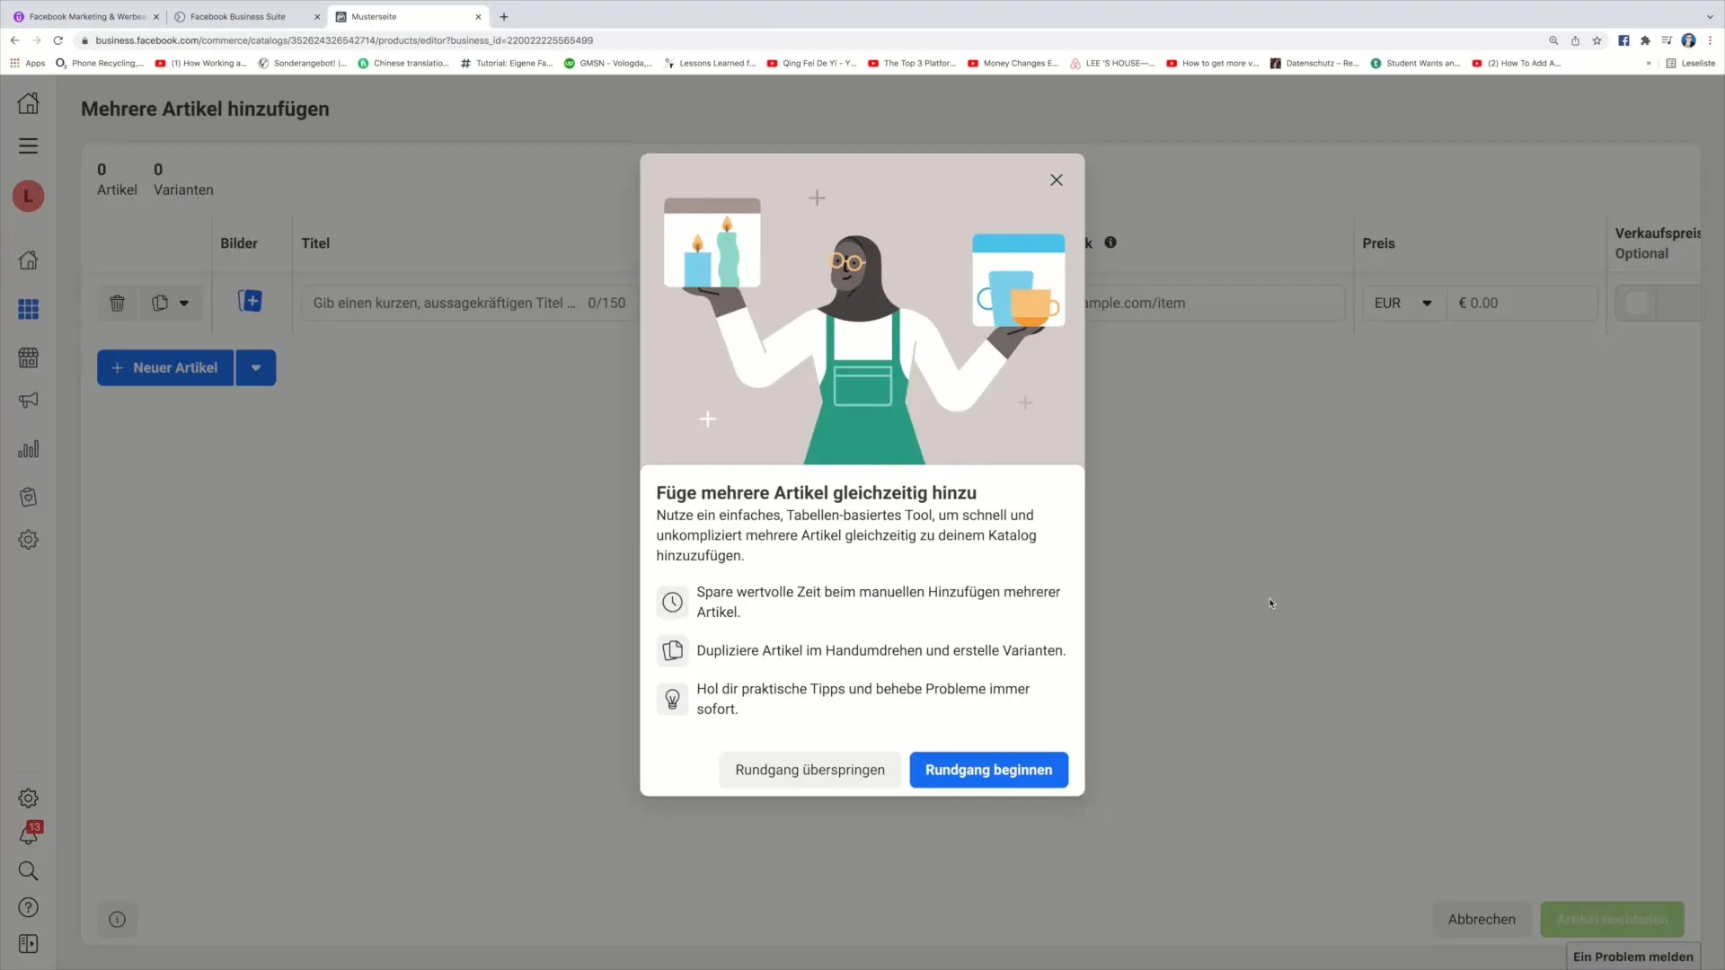Click the search magnifier in sidebar
The width and height of the screenshot is (1725, 970).
point(28,871)
